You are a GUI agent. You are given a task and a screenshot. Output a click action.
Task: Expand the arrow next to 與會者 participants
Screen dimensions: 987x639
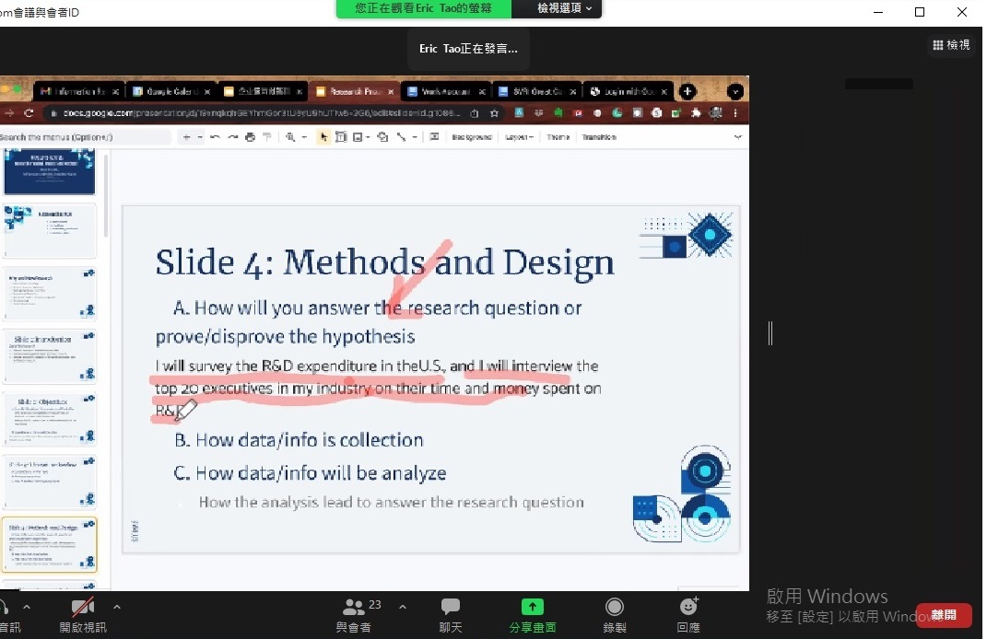tap(402, 607)
